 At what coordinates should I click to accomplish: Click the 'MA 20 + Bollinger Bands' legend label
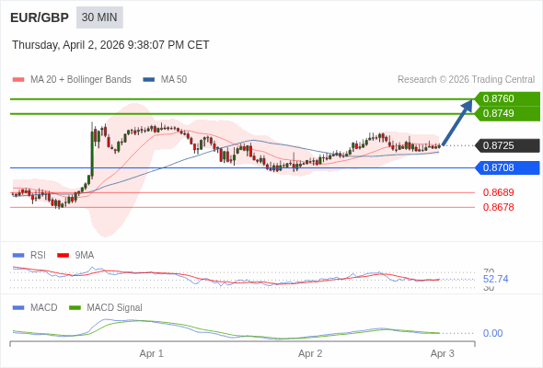[81, 80]
